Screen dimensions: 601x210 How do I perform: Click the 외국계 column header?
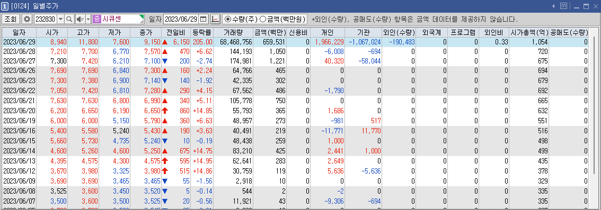(431, 32)
